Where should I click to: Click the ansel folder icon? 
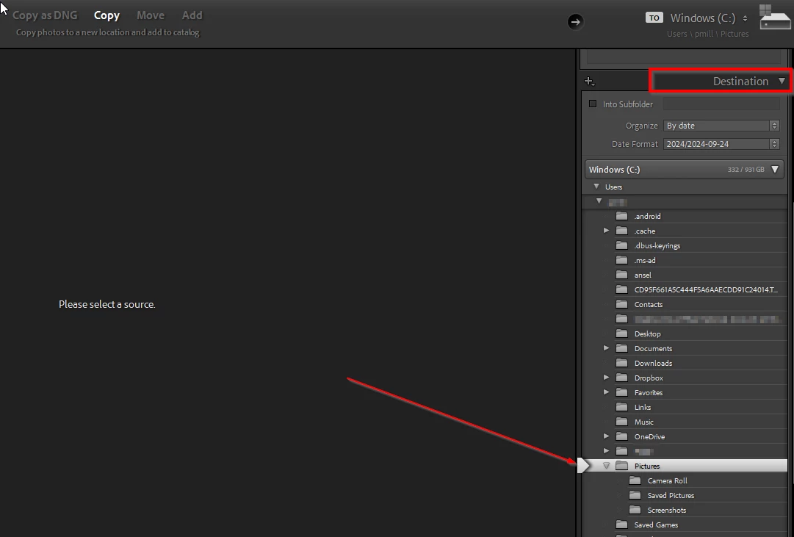tap(622, 275)
